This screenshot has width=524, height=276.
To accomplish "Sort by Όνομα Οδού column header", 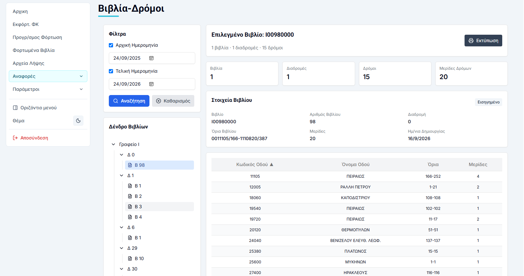I will pos(356,164).
